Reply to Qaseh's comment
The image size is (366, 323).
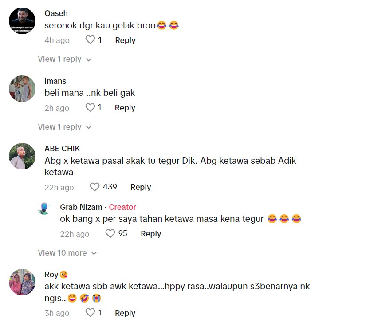pos(126,40)
